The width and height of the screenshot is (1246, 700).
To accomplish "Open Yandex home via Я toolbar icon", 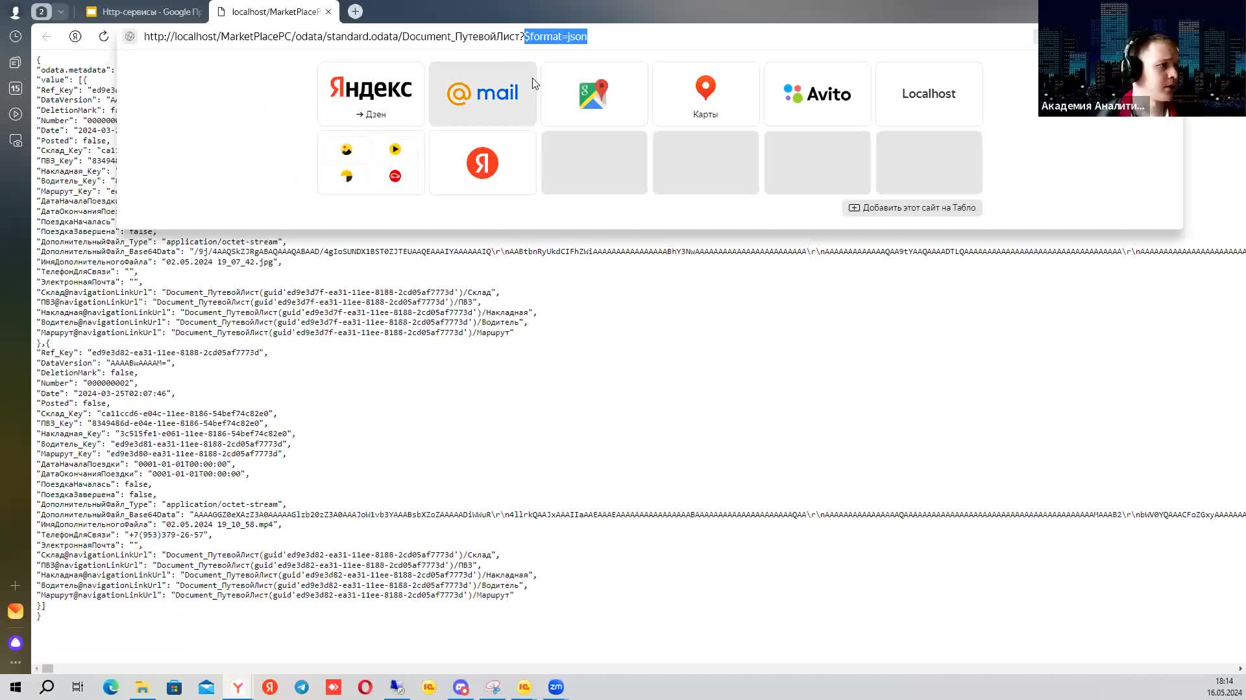I will coord(75,36).
